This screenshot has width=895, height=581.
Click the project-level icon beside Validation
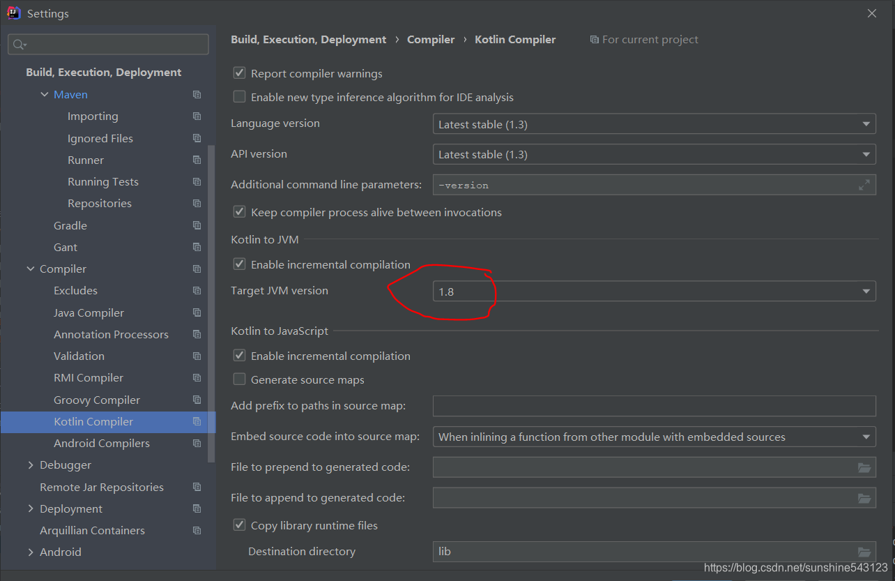point(197,356)
